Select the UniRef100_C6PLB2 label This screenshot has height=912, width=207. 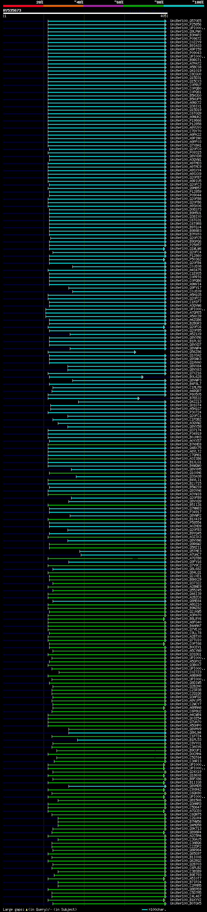186,868
